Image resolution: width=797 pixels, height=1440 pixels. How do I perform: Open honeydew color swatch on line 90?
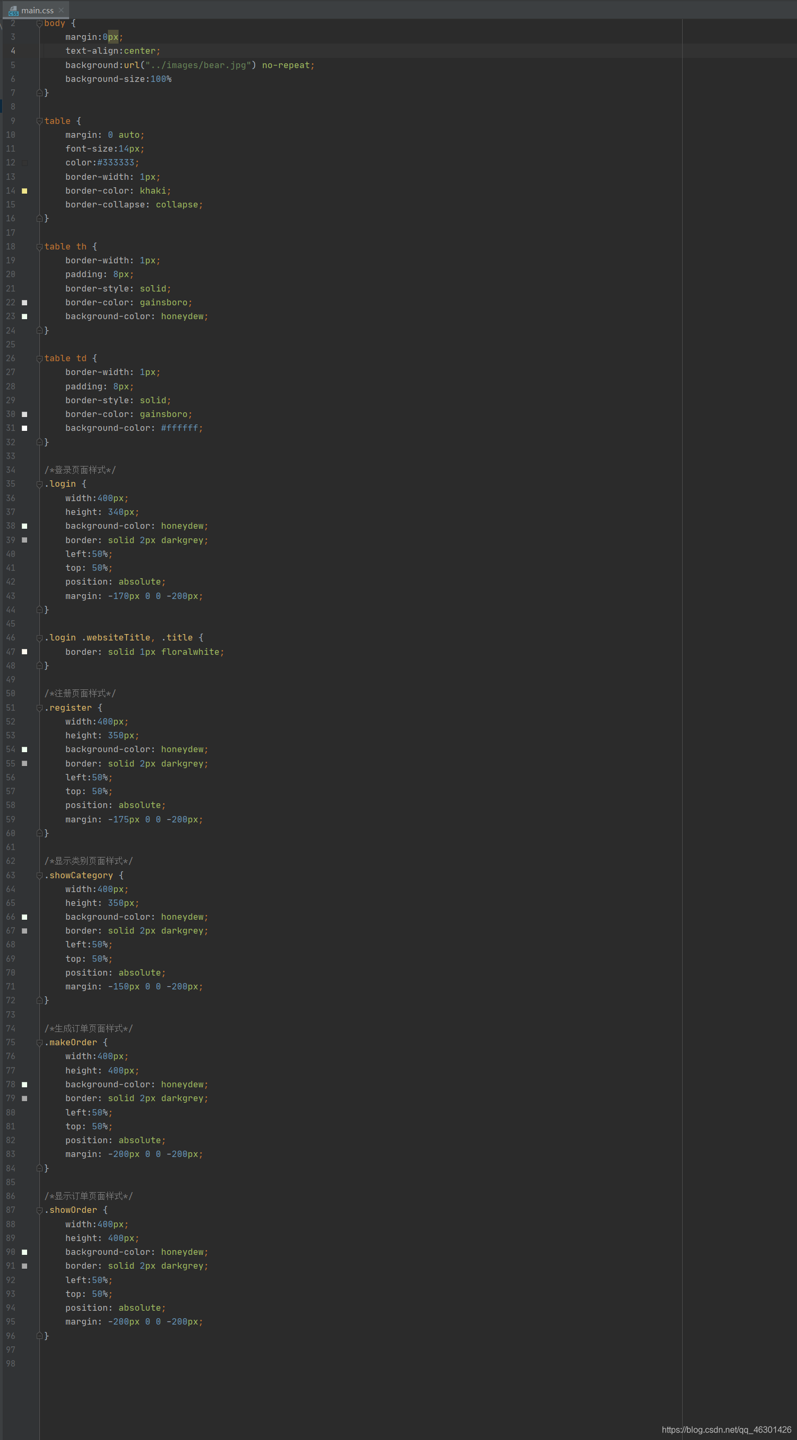tap(24, 1252)
